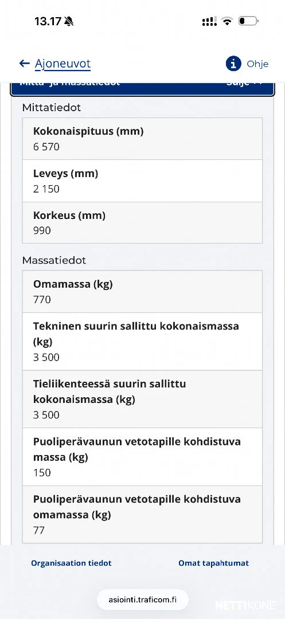Tap the back arrow icon
Viewport: 285px width, 619px height.
click(x=25, y=64)
